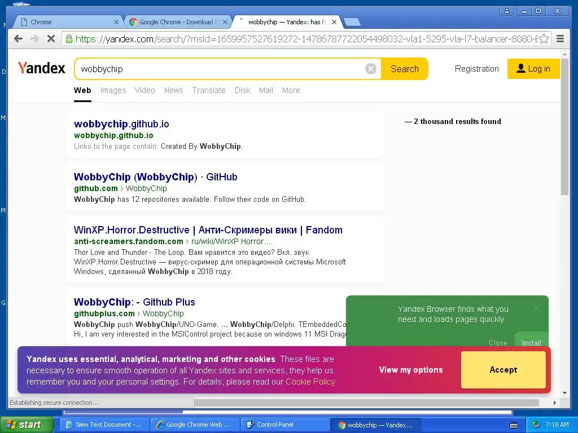This screenshot has height=433, width=578.
Task: Click the Registration link
Action: coord(476,69)
